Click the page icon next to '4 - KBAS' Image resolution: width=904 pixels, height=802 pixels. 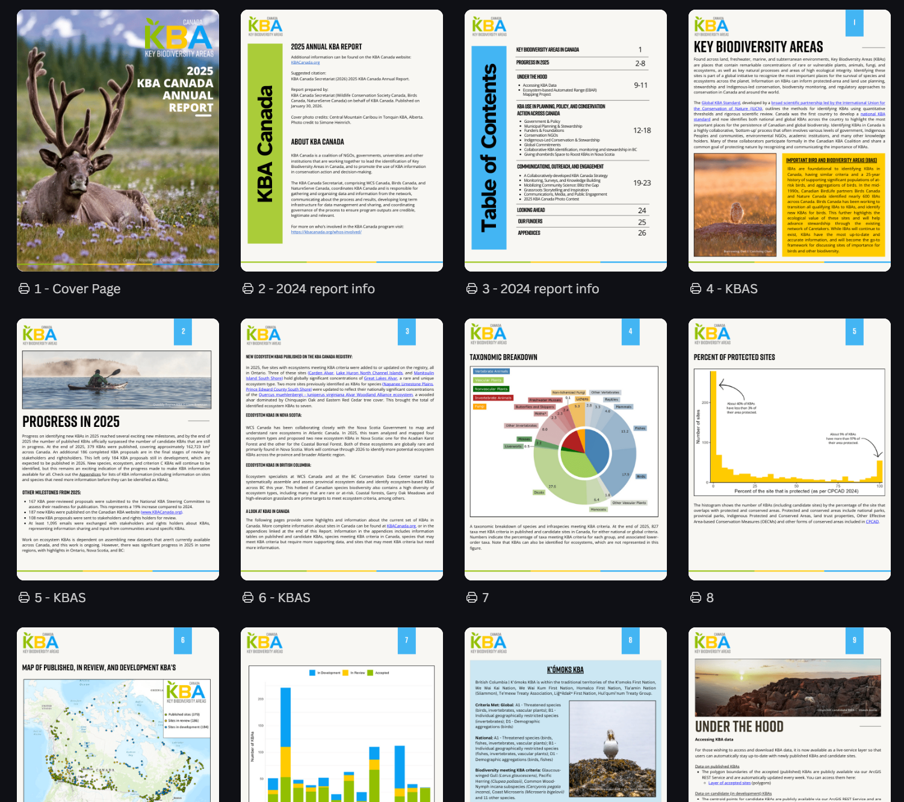tap(696, 289)
